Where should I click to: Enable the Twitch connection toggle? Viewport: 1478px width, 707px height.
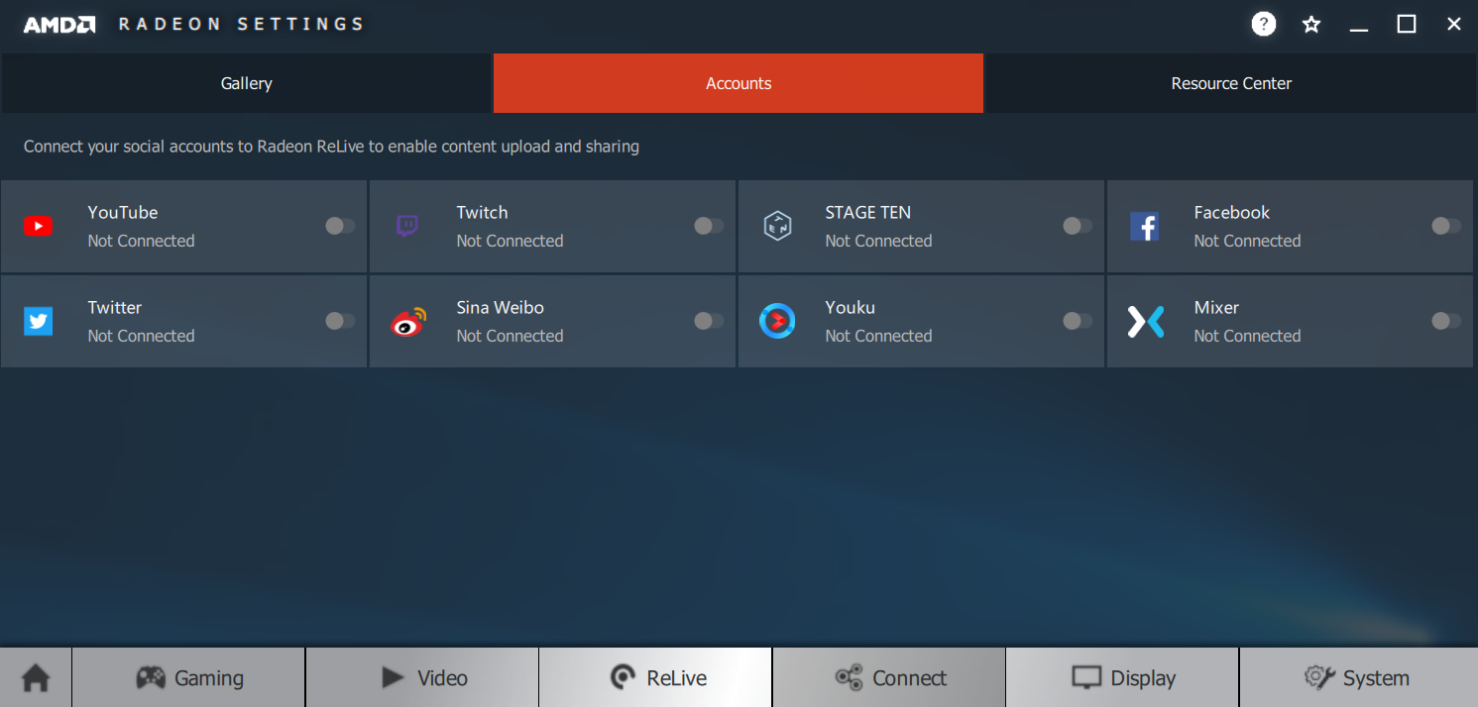(x=709, y=226)
